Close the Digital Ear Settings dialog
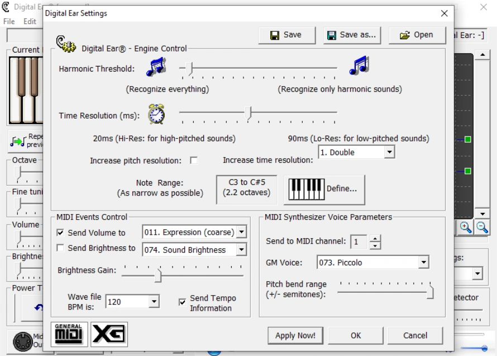This screenshot has width=497, height=356. click(x=445, y=13)
